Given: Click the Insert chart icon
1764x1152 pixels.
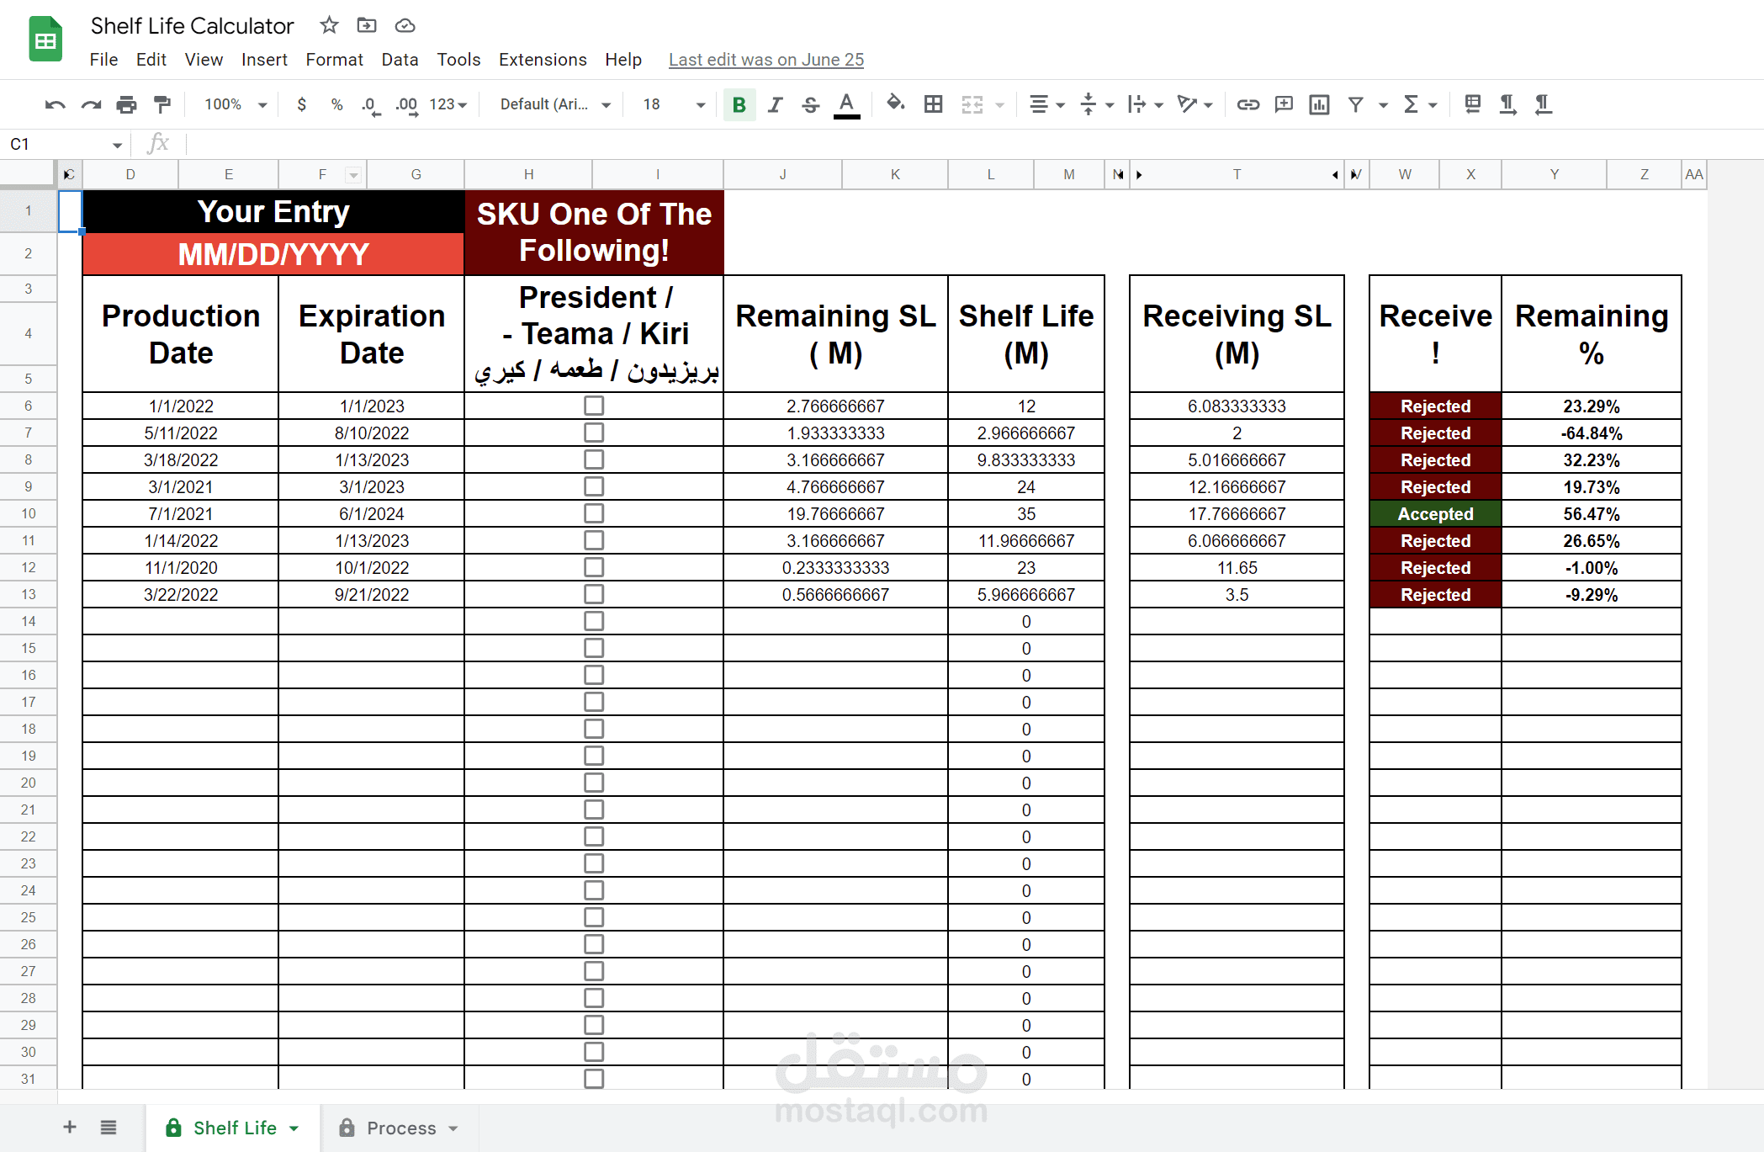Looking at the screenshot, I should click(1319, 104).
